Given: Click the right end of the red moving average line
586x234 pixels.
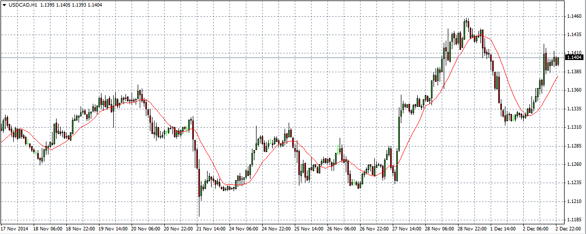Looking at the screenshot, I should (557, 76).
